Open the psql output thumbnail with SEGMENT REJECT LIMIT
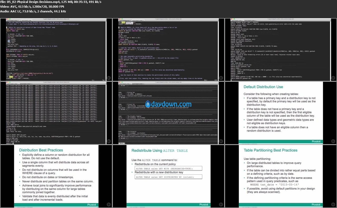This screenshot has height=208, width=337. [x=281, y=50]
